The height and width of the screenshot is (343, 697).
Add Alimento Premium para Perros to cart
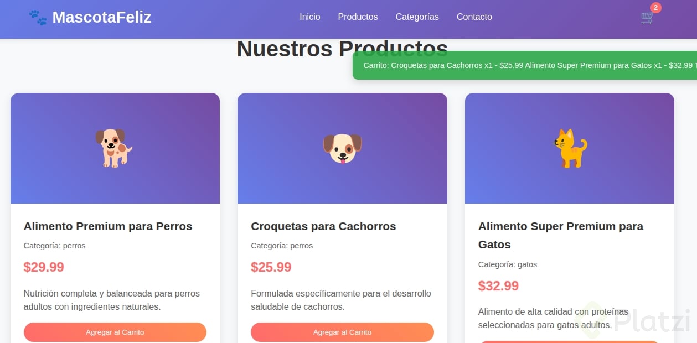115,332
